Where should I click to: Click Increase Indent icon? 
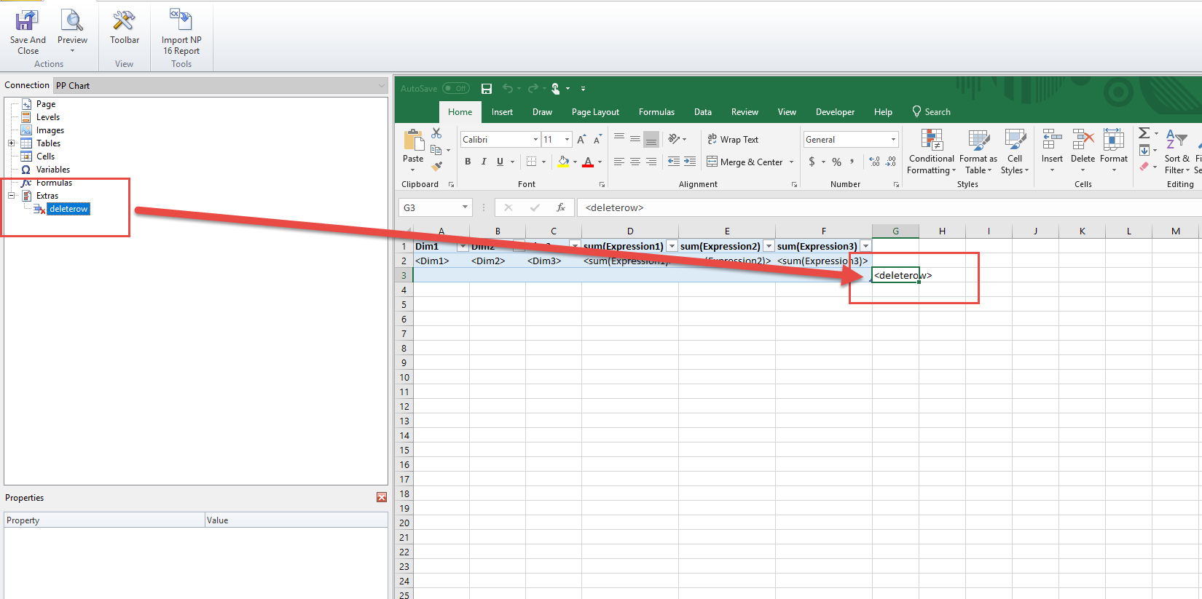(x=690, y=162)
